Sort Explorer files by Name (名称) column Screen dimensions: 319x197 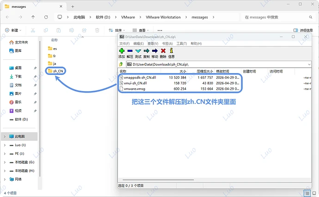coord(54,40)
